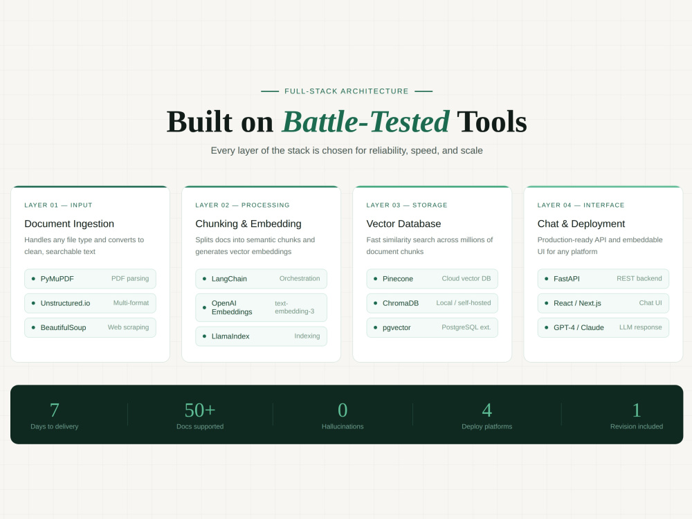Screen dimensions: 692x519
Task: Select the FastAPI REST backend row
Action: [x=603, y=278]
